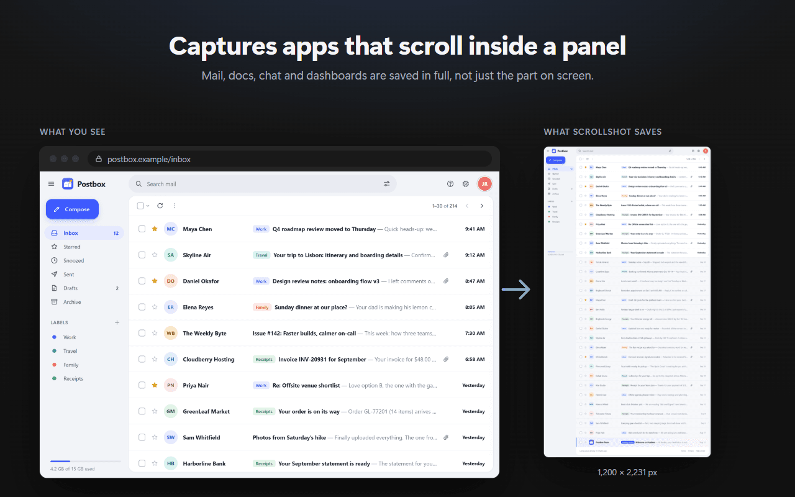Unstar the Priya Nair email
Image resolution: width=795 pixels, height=497 pixels.
(155, 386)
